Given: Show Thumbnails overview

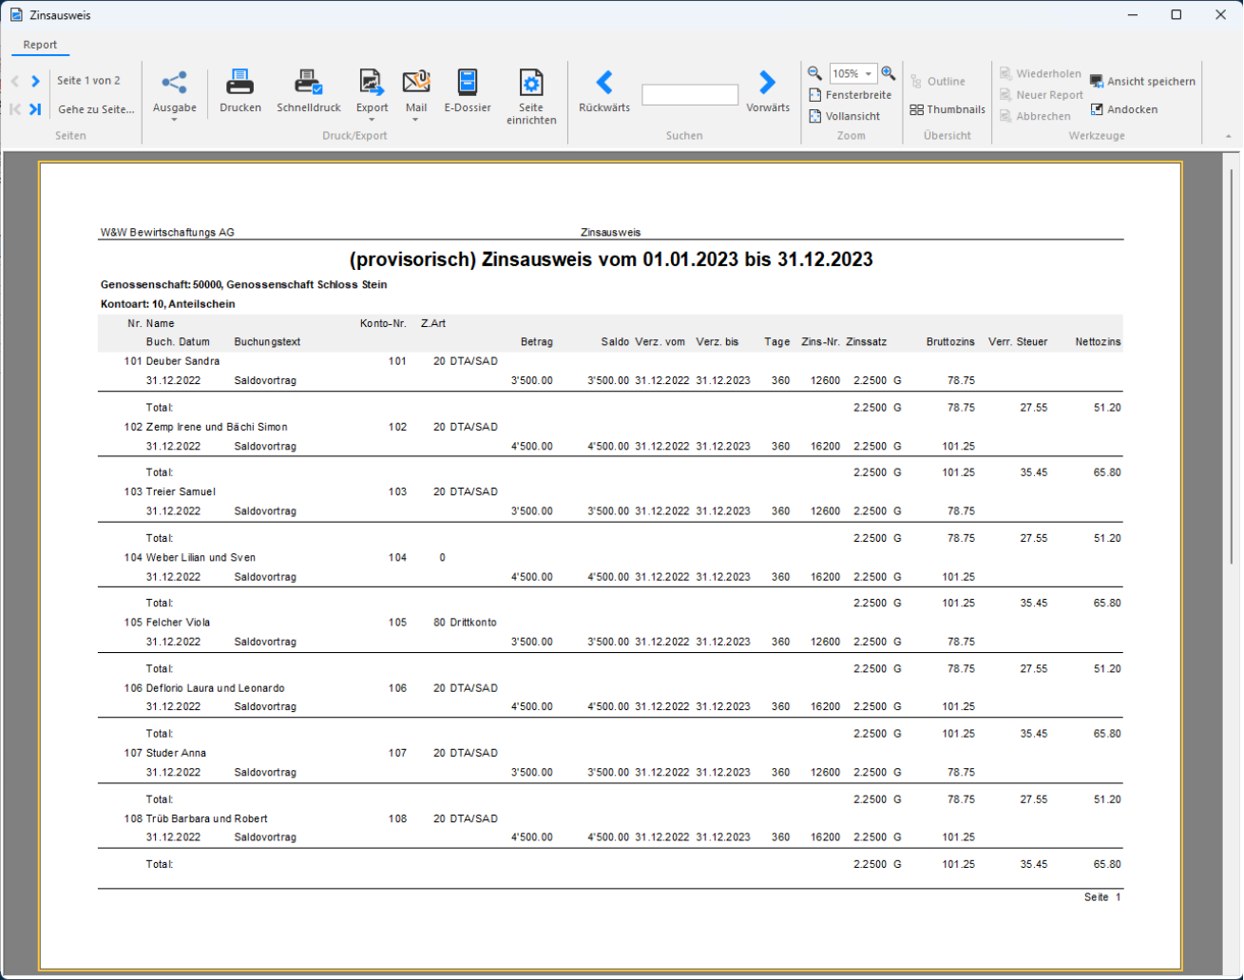Looking at the screenshot, I should (x=947, y=109).
